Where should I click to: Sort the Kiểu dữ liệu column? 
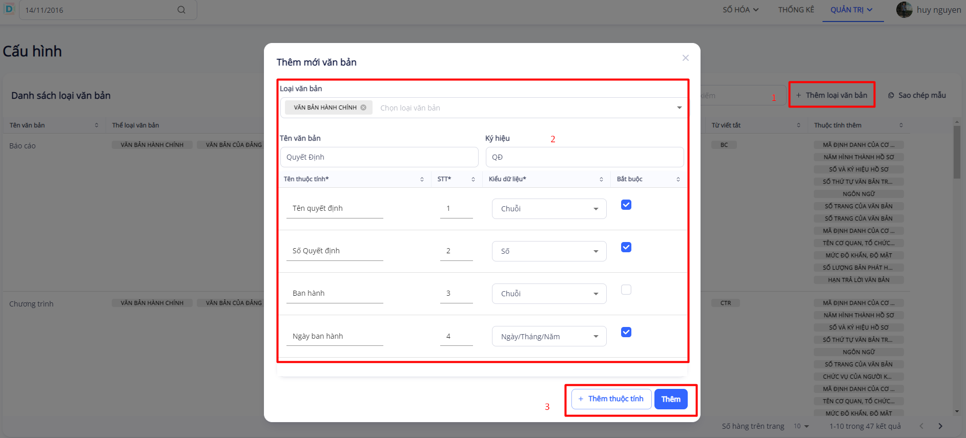tap(601, 179)
